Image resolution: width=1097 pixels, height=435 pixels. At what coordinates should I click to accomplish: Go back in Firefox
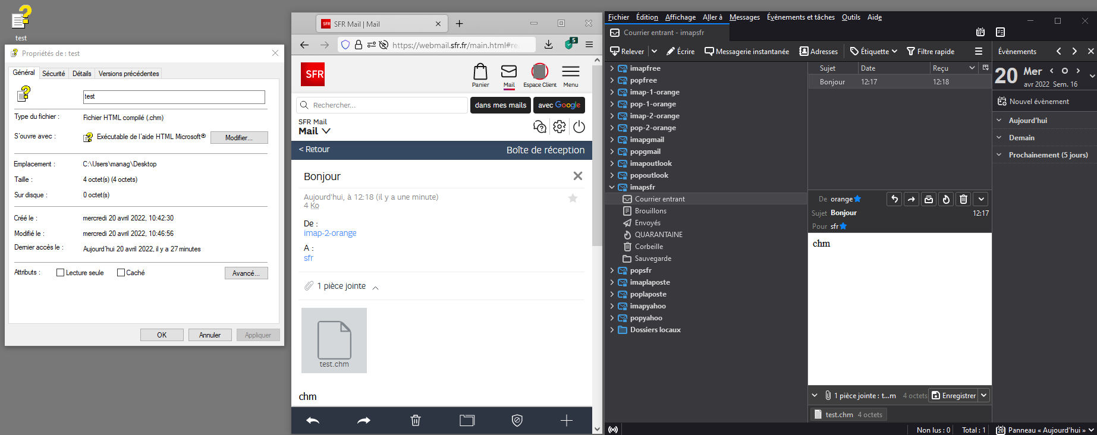(304, 45)
